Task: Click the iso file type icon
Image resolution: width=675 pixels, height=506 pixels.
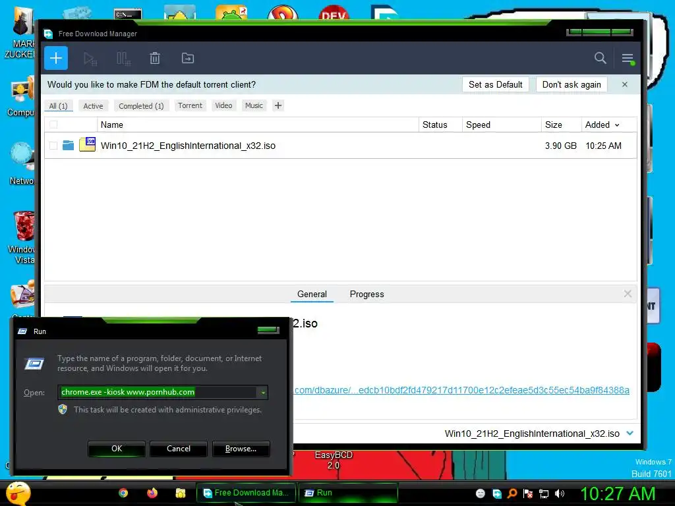Action: click(88, 144)
